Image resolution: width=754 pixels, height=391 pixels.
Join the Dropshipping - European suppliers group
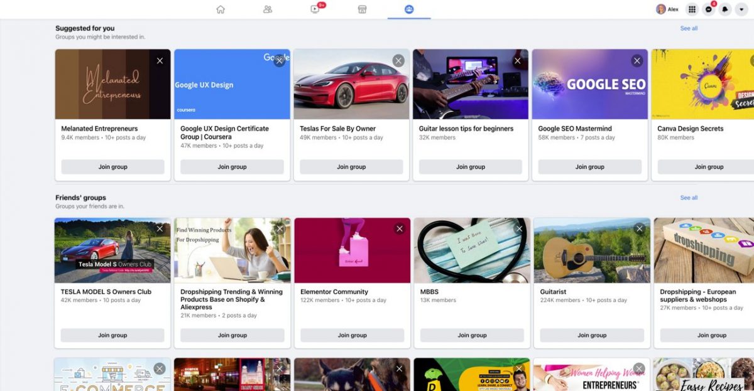click(707, 335)
